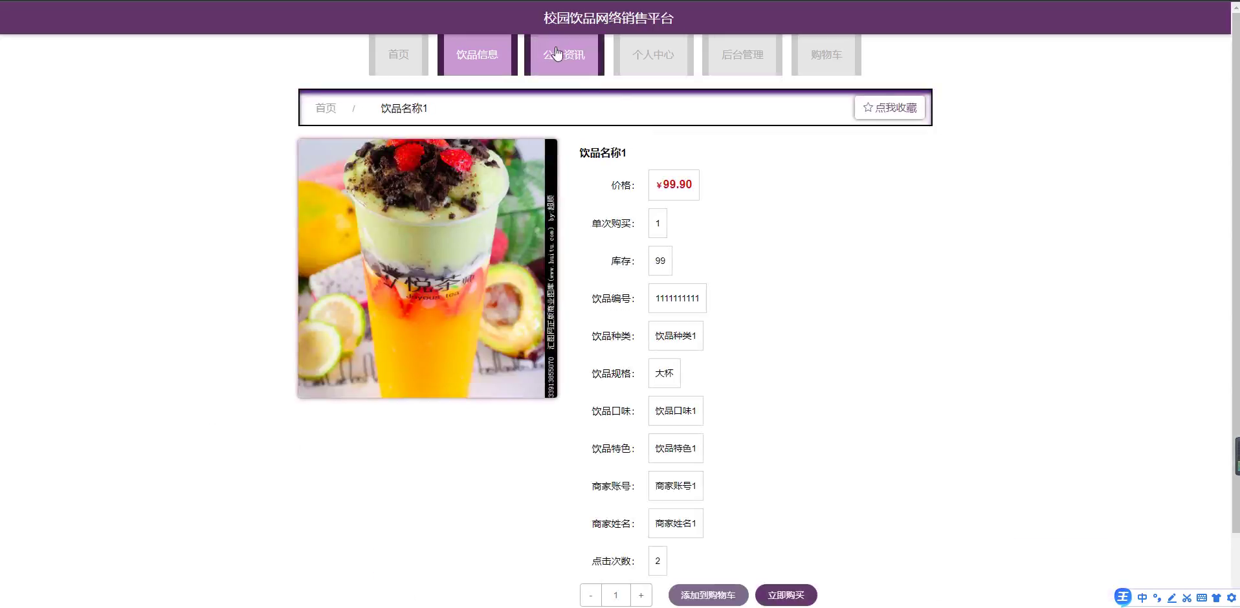
Task: Toggle the 中 Chinese/English input mode icon
Action: pyautogui.click(x=1142, y=598)
